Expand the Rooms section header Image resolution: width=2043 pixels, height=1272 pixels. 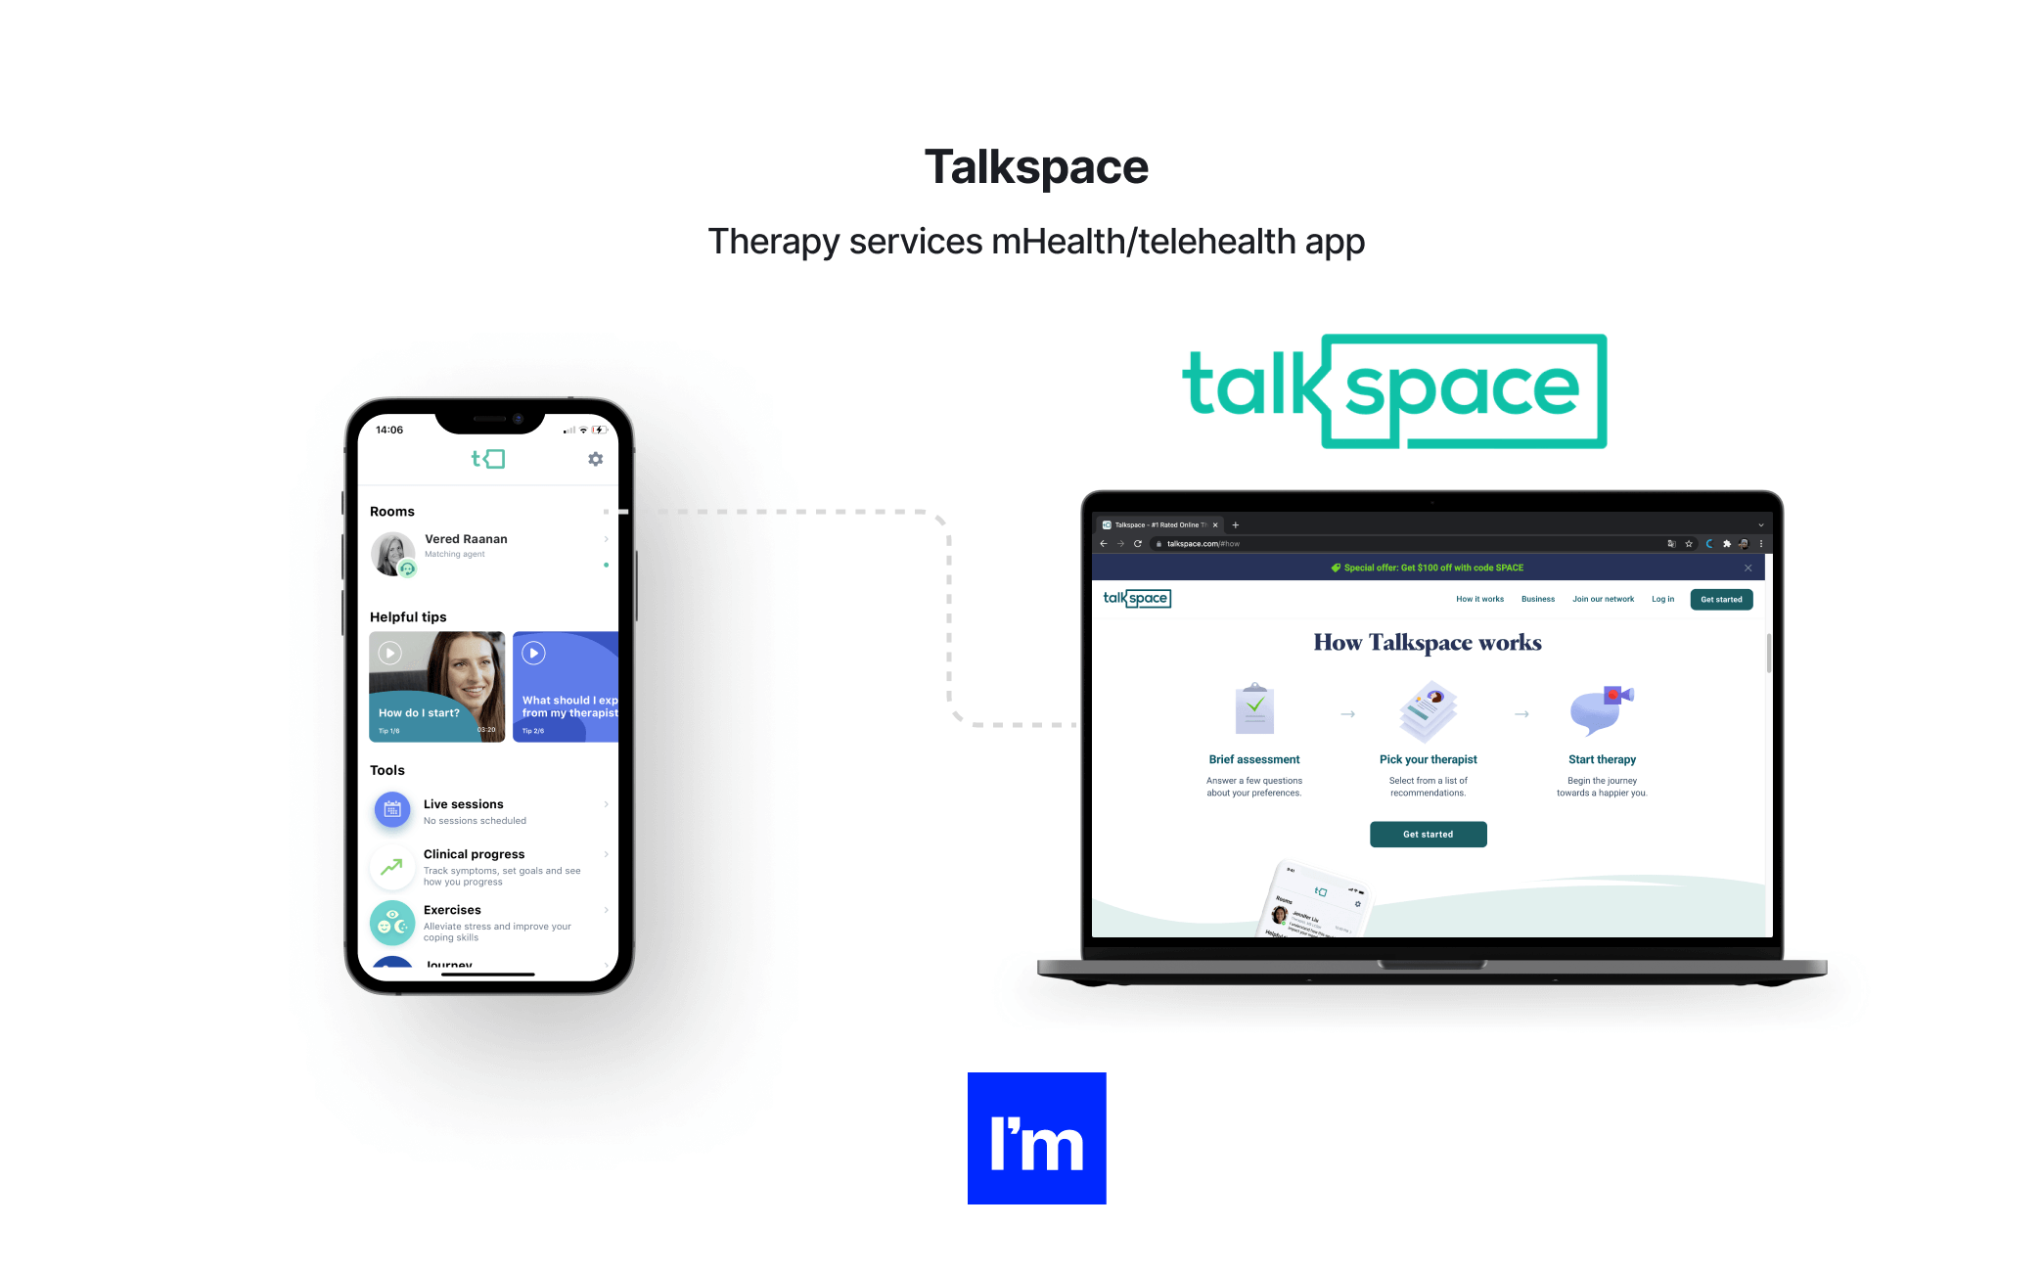point(392,510)
